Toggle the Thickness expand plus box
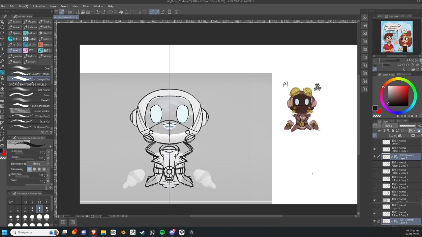This screenshot has height=237, width=422. (9, 175)
